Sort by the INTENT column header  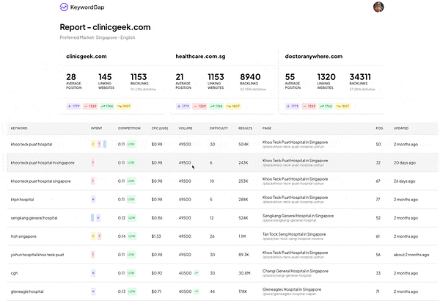pos(96,128)
